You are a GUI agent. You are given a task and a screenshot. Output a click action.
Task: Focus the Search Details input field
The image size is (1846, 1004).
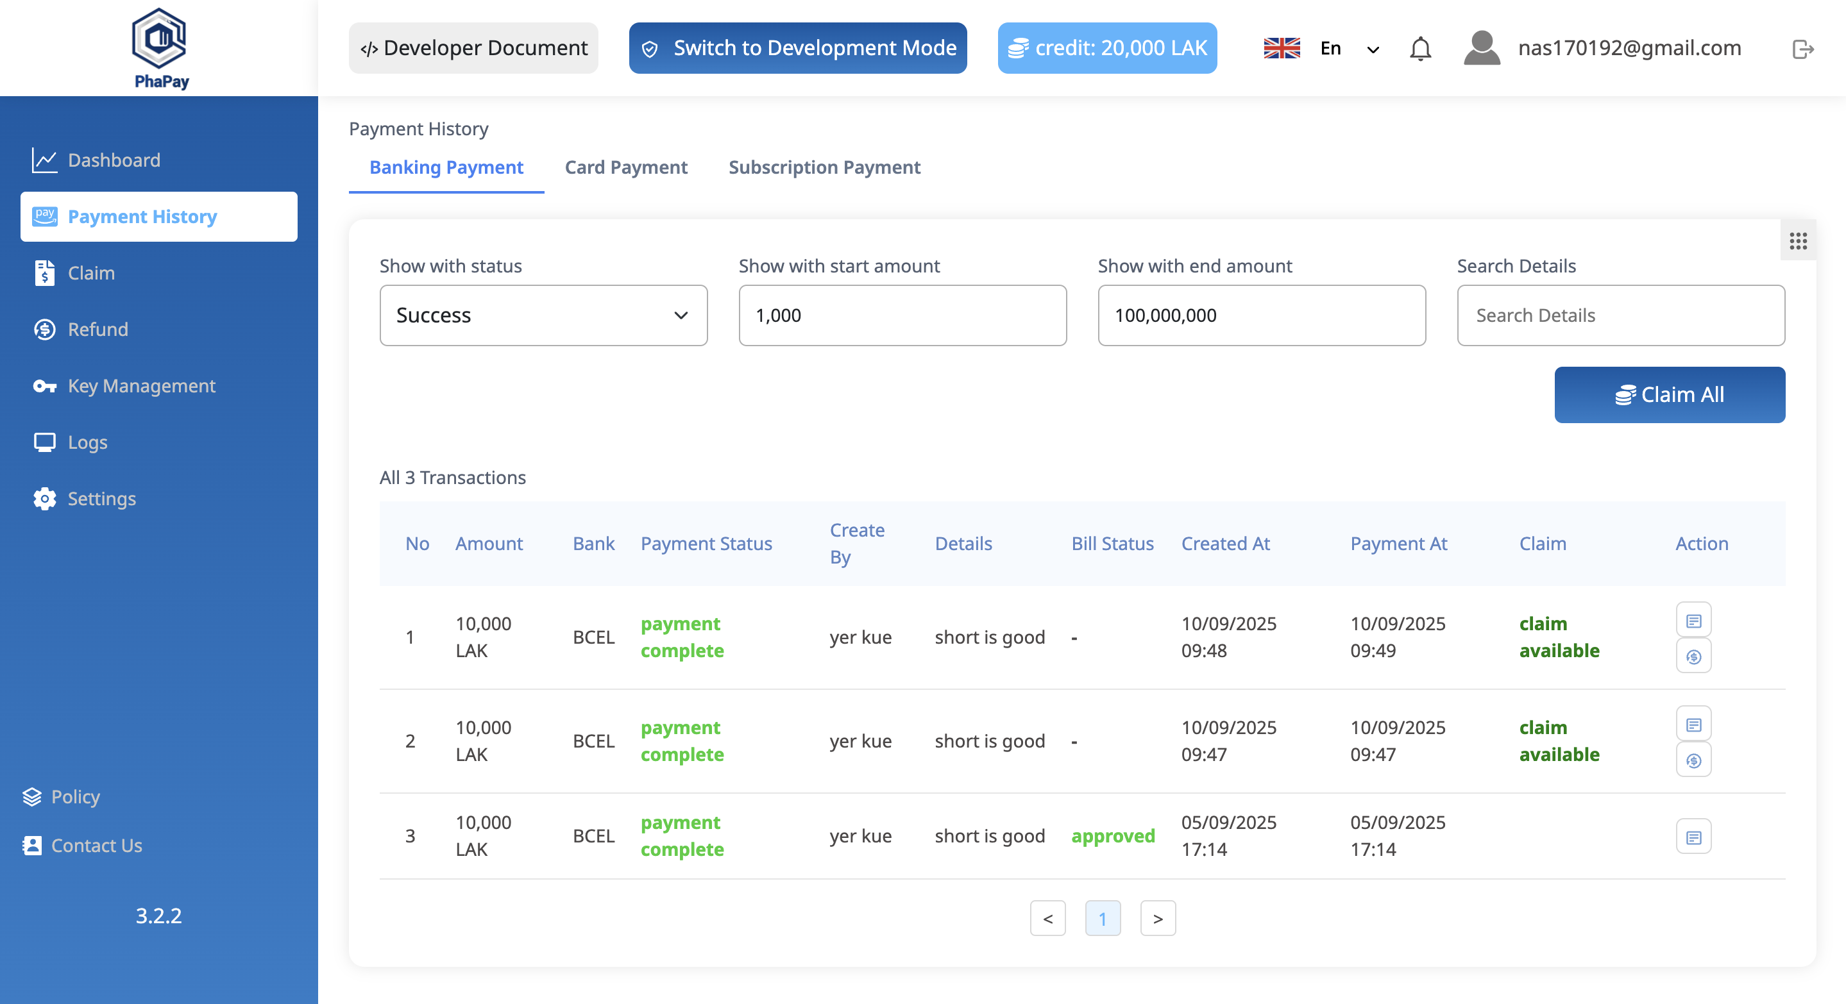[1620, 315]
